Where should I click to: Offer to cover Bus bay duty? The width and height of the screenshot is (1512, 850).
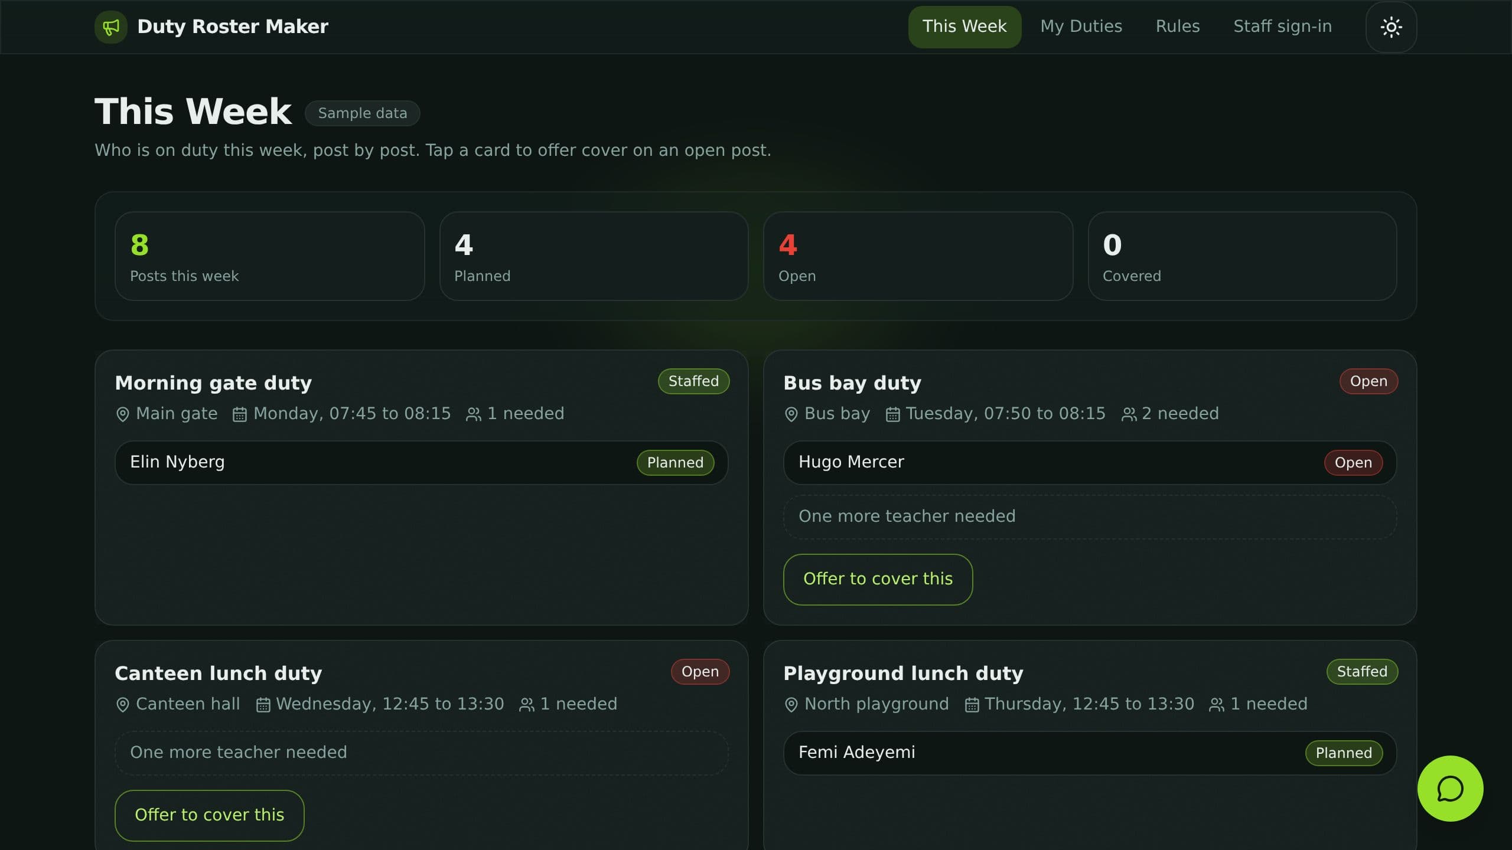click(878, 579)
